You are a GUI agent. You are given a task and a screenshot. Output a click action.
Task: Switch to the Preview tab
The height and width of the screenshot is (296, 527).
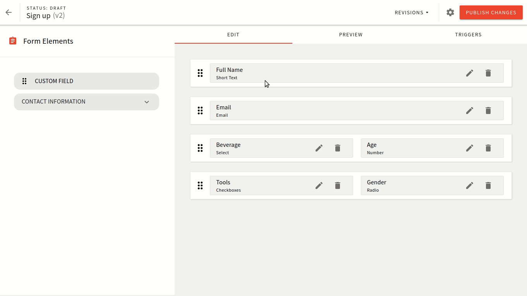pyautogui.click(x=350, y=34)
